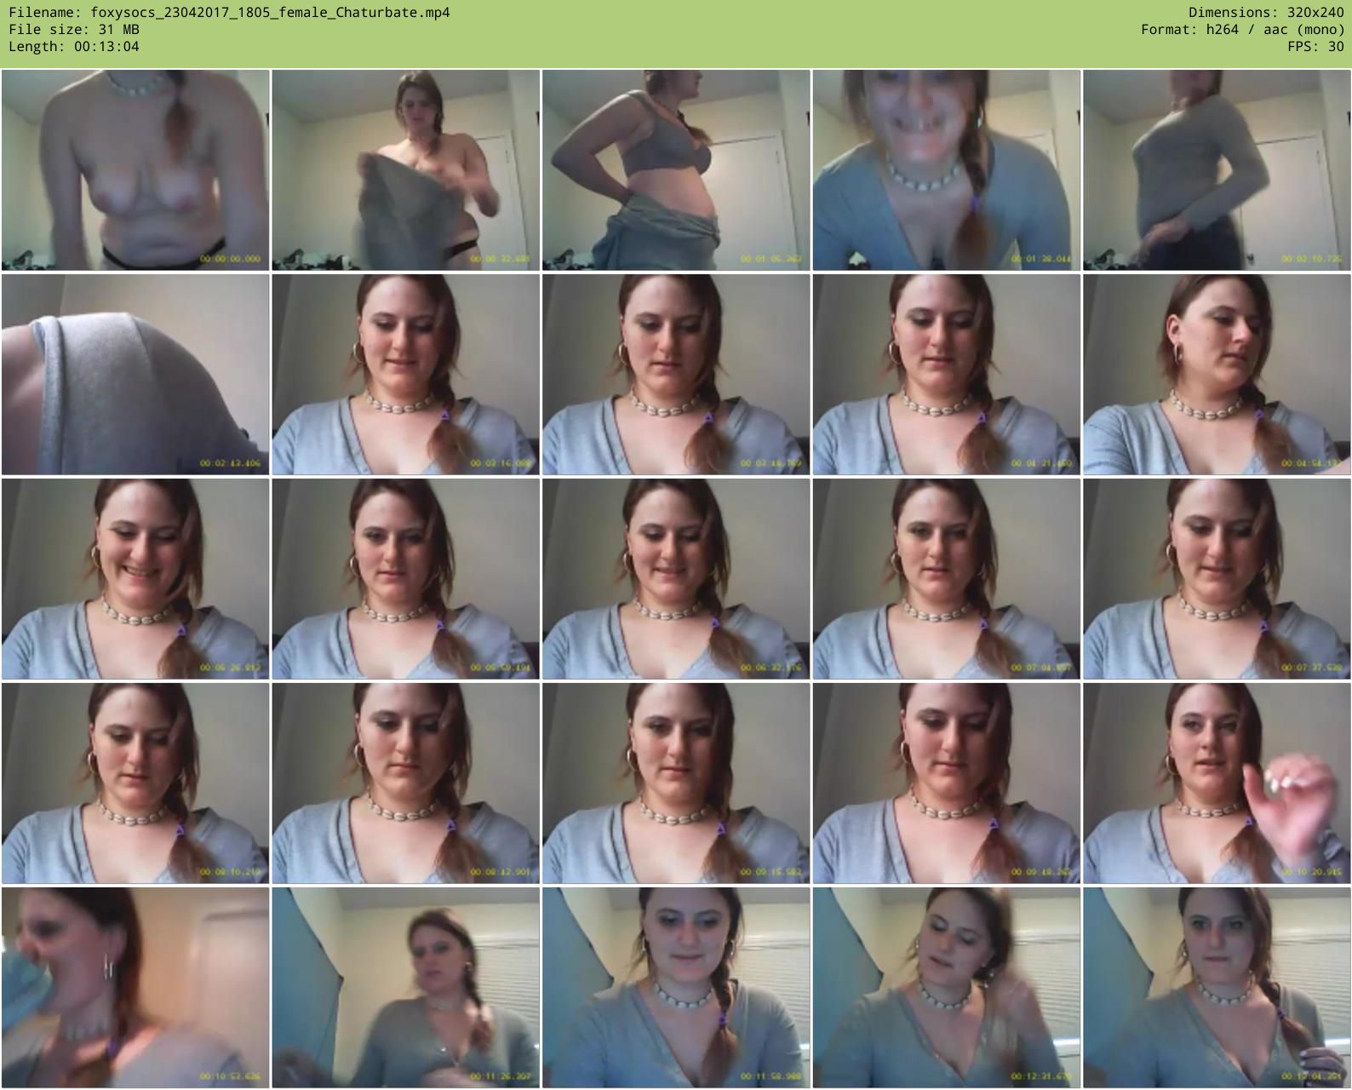Viewport: 1352px width, 1090px height.
Task: Open the fourth thumbnail in the last row
Action: [946, 988]
